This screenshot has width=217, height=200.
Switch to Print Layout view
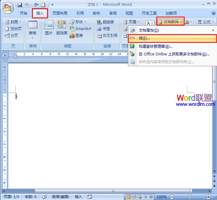(128, 197)
